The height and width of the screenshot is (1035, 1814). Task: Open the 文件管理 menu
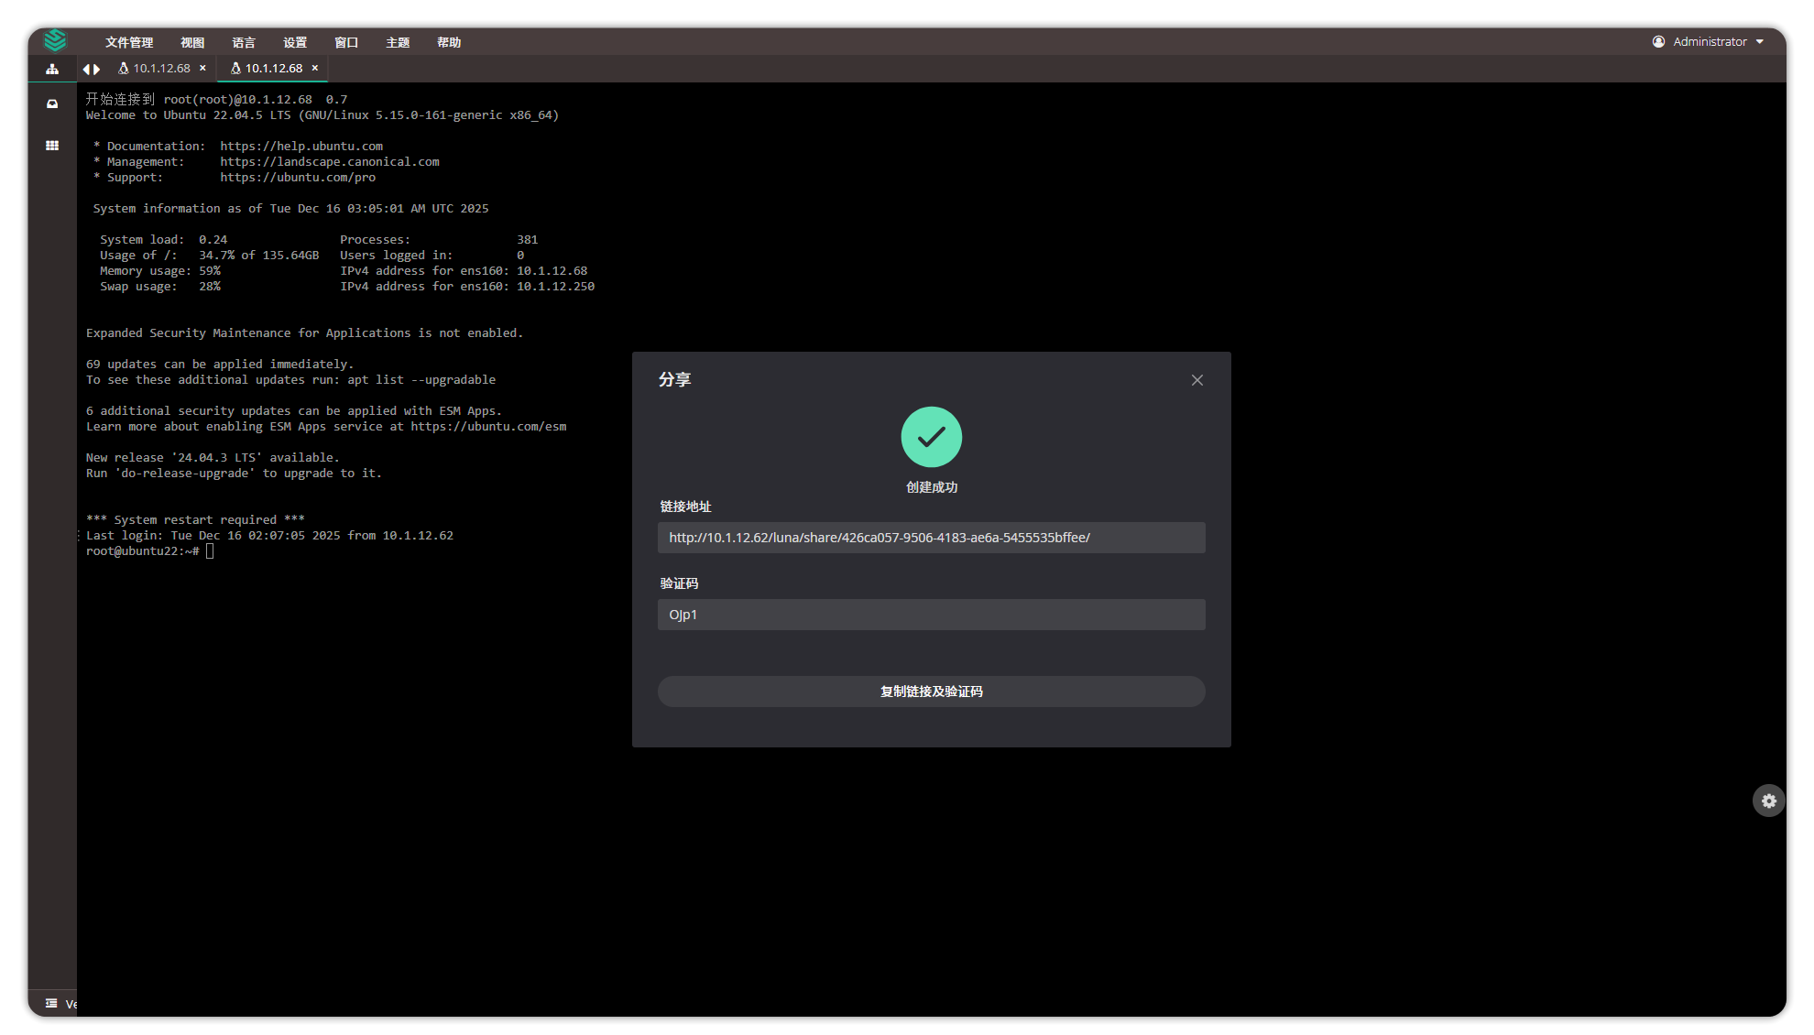129,42
